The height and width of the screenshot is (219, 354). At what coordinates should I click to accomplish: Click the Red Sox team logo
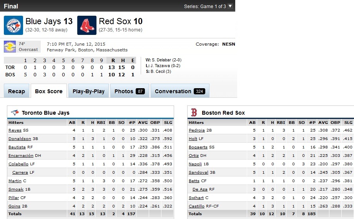[87, 25]
